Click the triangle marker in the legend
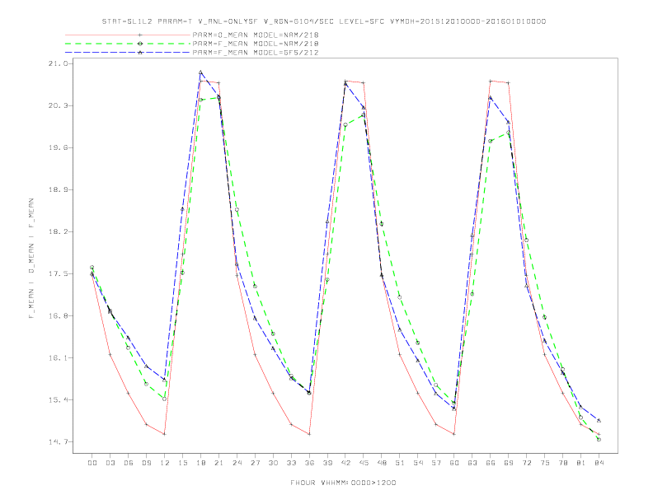Screen dimensions: 653x504 pos(140,53)
